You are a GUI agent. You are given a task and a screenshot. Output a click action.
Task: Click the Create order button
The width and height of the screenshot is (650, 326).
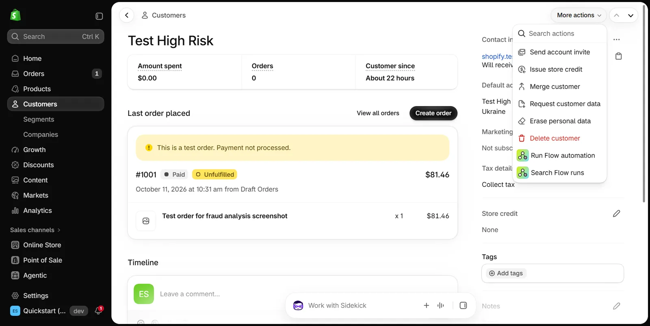pos(433,113)
